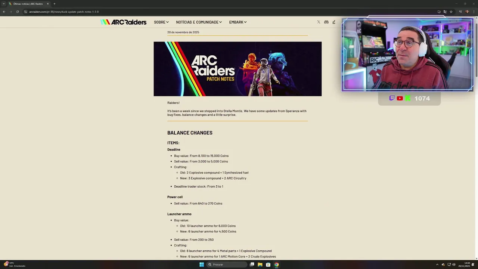Open Microsoft Store from the taskbar
The width and height of the screenshot is (478, 269).
click(268, 265)
